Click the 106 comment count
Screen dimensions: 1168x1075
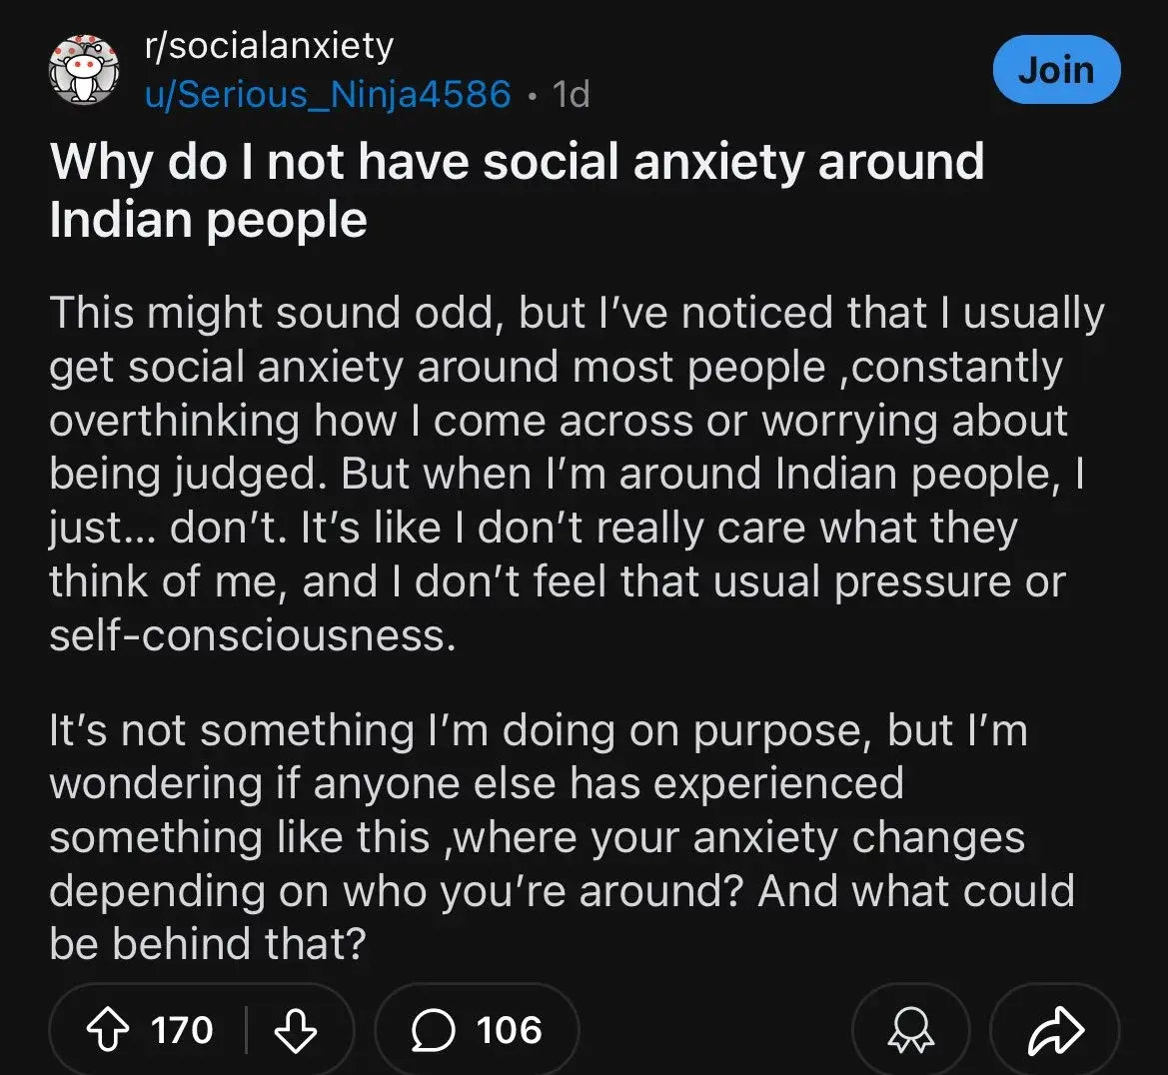(510, 1031)
